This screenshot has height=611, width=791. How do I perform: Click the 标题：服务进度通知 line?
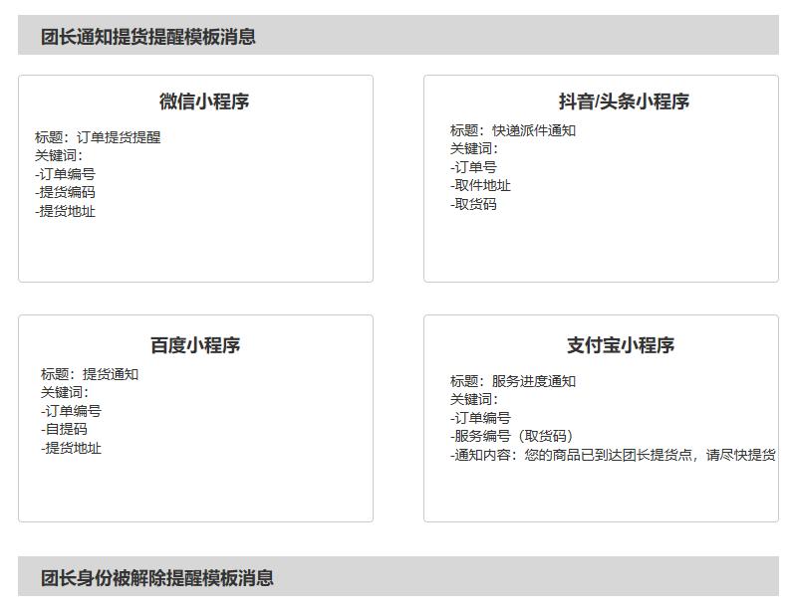(x=513, y=381)
